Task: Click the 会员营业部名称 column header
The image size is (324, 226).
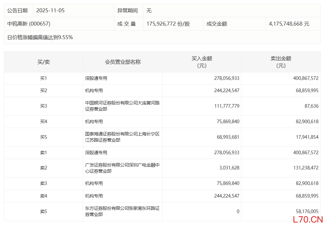Action: click(x=123, y=62)
